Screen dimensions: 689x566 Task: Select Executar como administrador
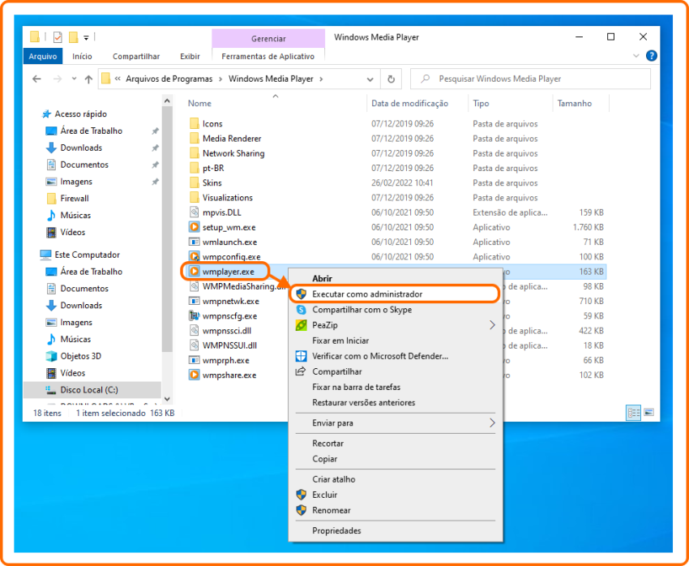click(395, 294)
